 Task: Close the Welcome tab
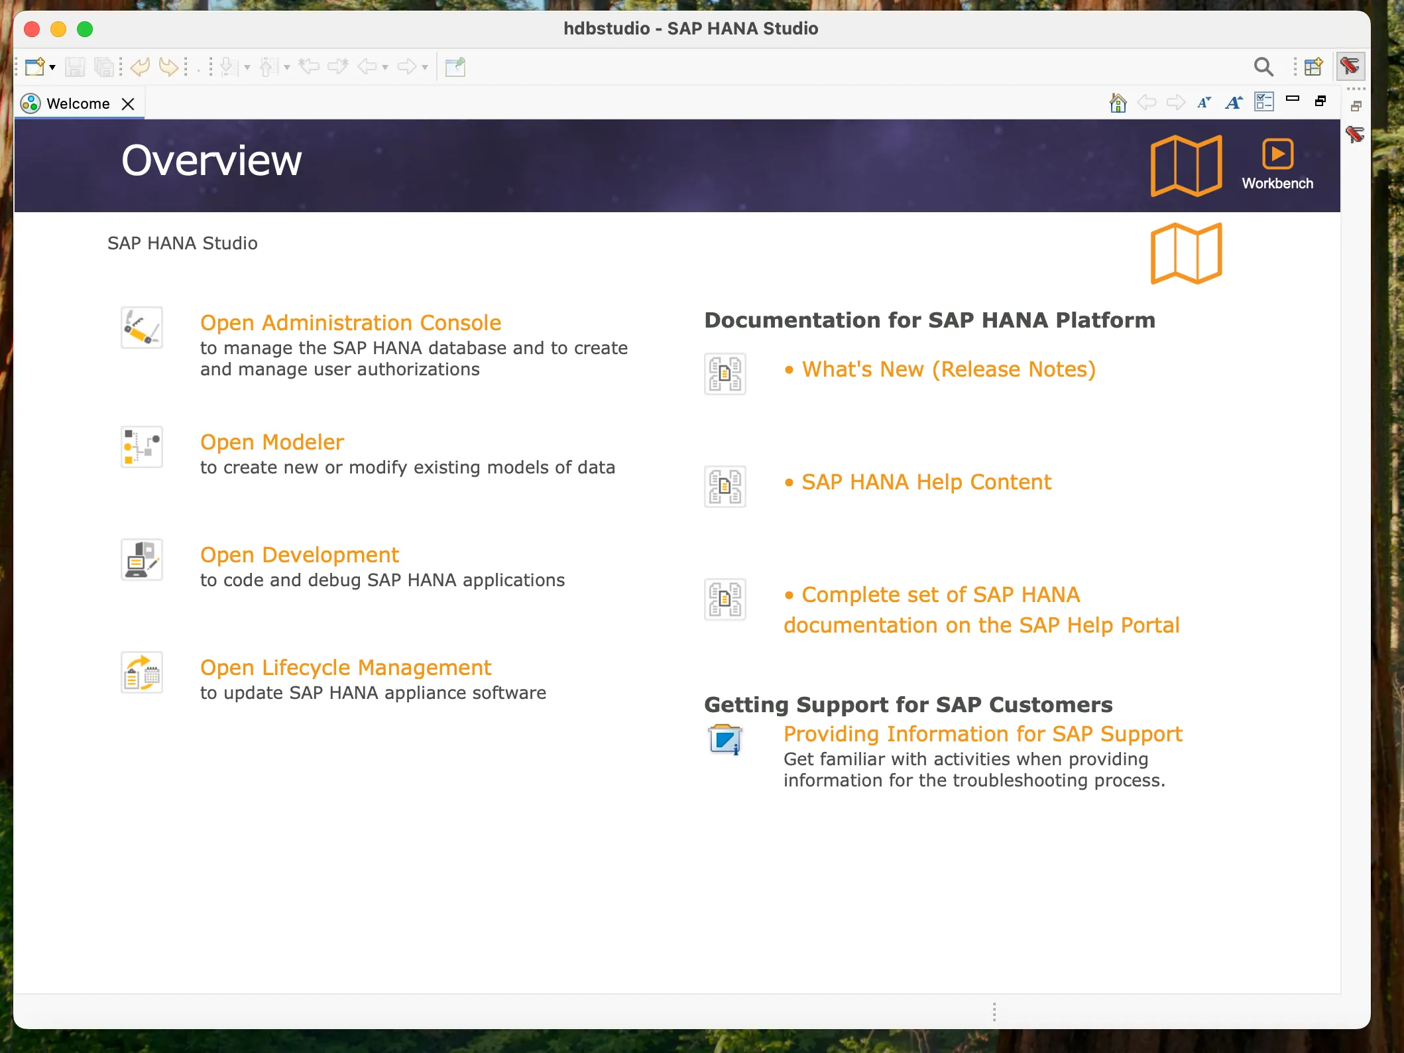(128, 104)
